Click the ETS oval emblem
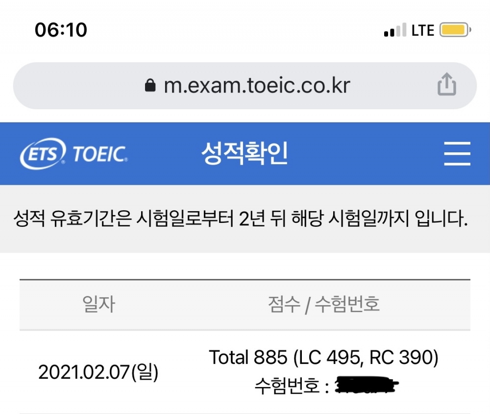Viewport: 490px width, 414px height. pyautogui.click(x=43, y=153)
